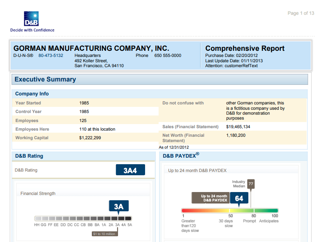Select the 'Decide with Confidence' tagline

(x=32, y=30)
